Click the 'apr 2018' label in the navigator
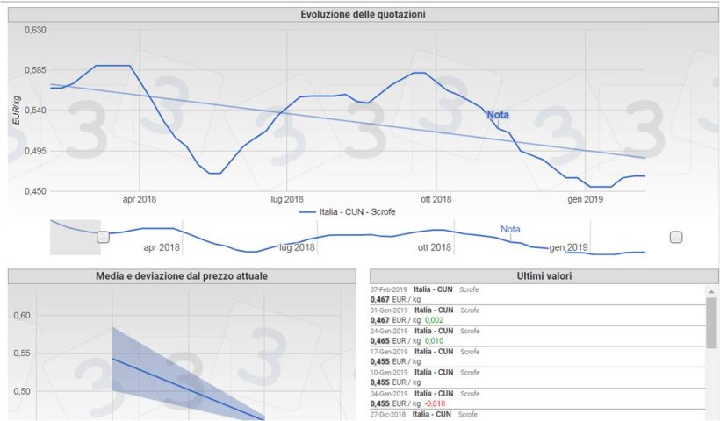This screenshot has height=421, width=720. 162,247
